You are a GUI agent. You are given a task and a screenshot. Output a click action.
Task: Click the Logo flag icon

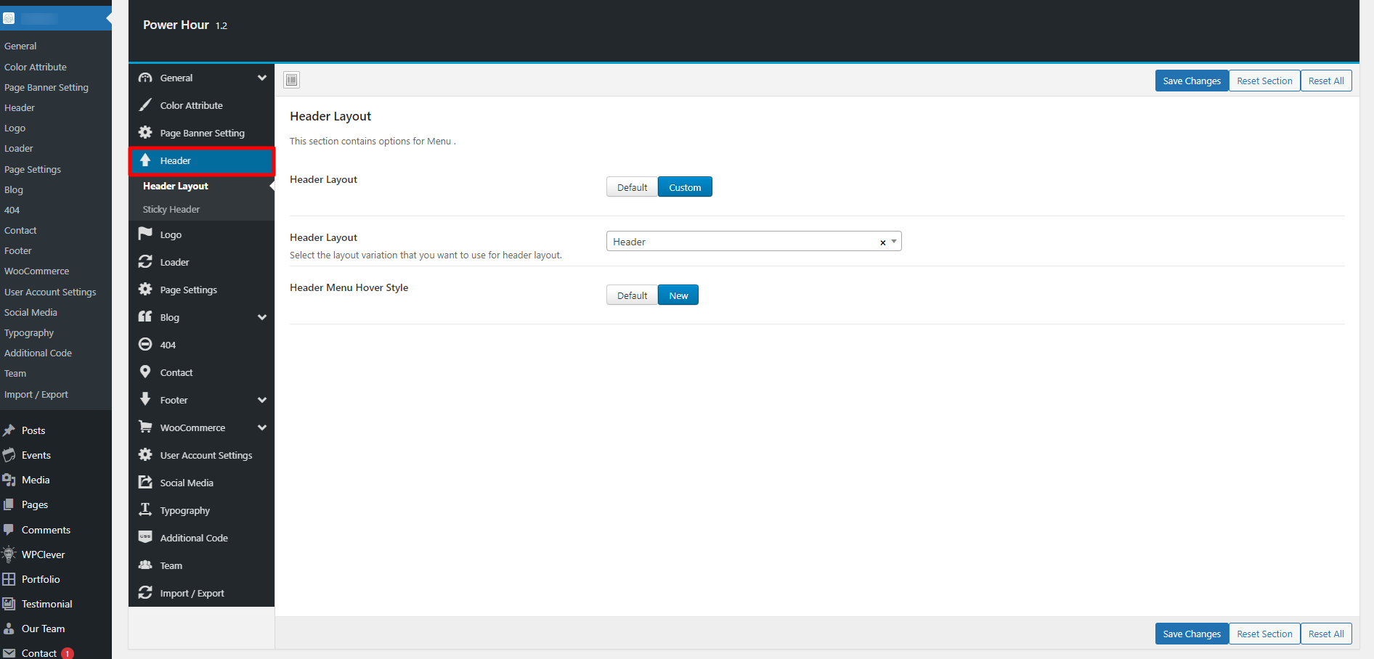(145, 234)
